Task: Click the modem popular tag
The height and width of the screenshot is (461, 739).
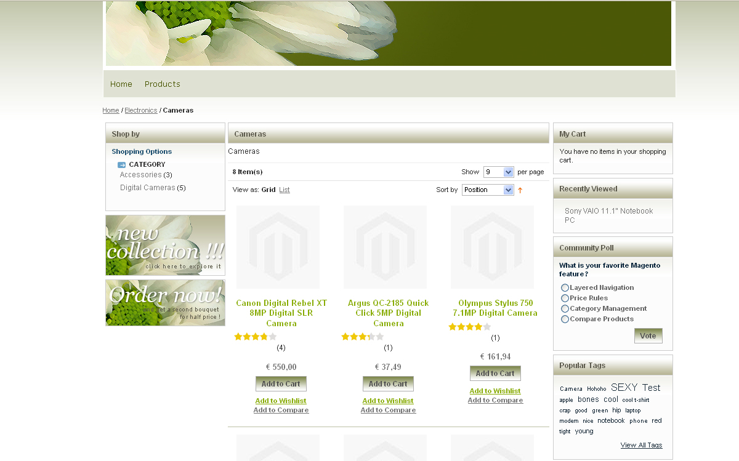Action: pyautogui.click(x=569, y=422)
